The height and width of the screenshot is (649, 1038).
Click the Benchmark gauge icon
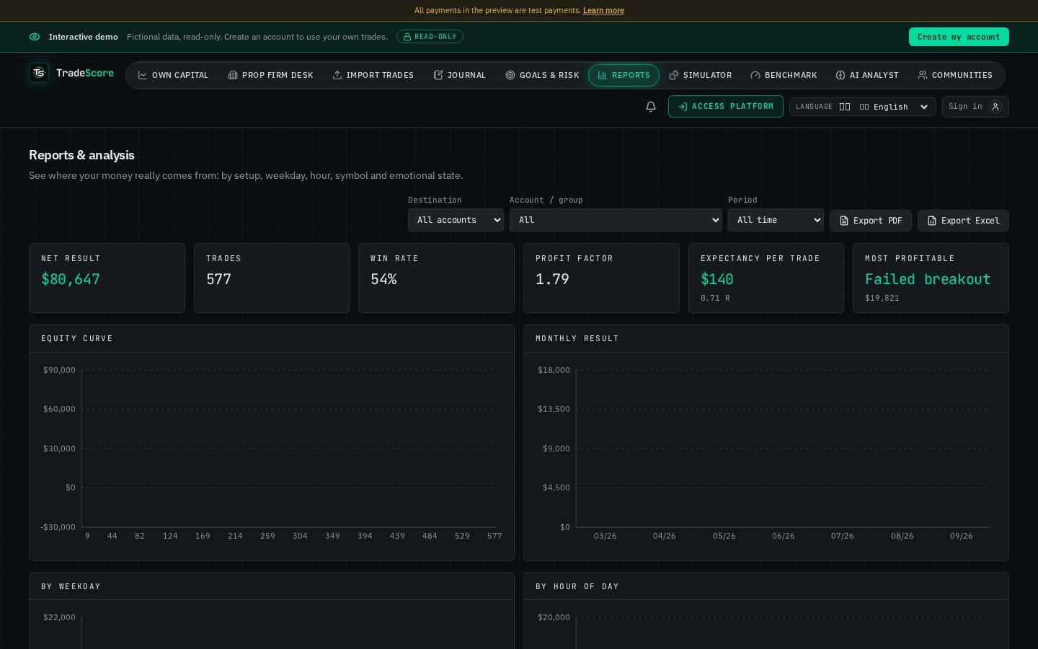pos(755,75)
